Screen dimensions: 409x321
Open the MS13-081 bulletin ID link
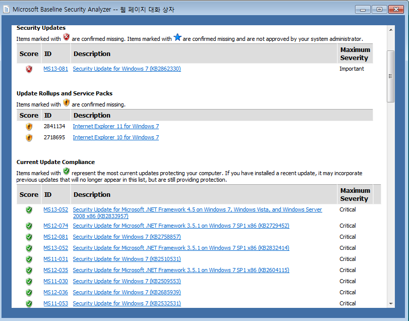click(55, 69)
